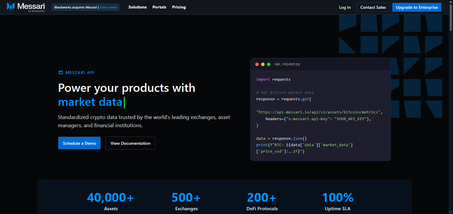Click 'Blockworks acquires Messari' banner text
Image resolution: width=453 pixels, height=214 pixels.
[76, 7]
